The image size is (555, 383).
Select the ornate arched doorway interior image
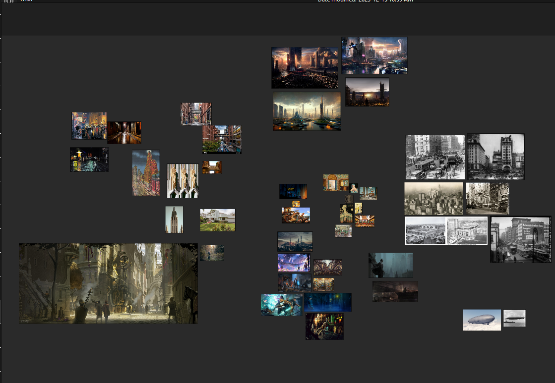[336, 182]
